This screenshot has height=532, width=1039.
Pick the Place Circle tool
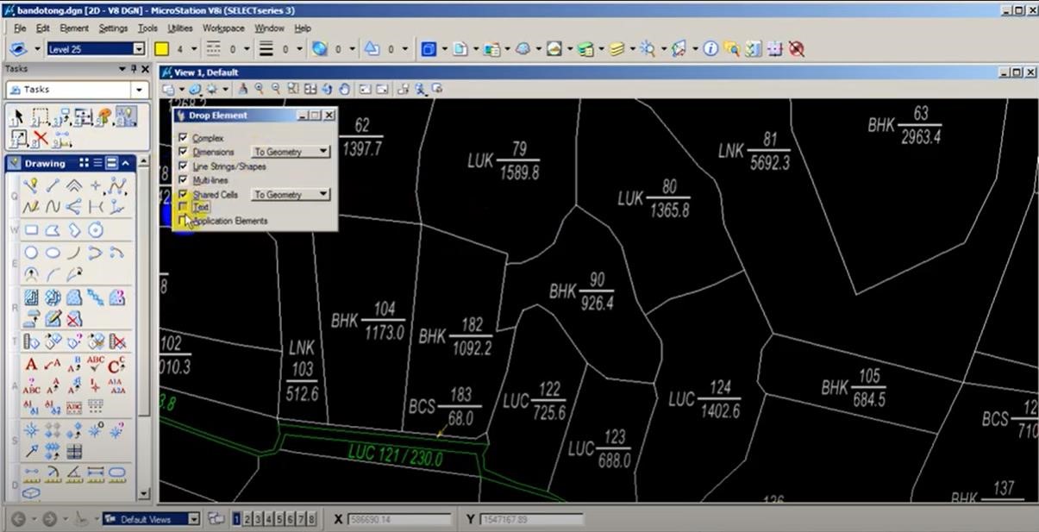click(x=31, y=253)
